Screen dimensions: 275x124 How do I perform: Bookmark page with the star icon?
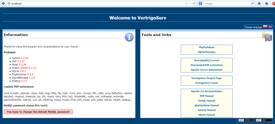(186, 3)
